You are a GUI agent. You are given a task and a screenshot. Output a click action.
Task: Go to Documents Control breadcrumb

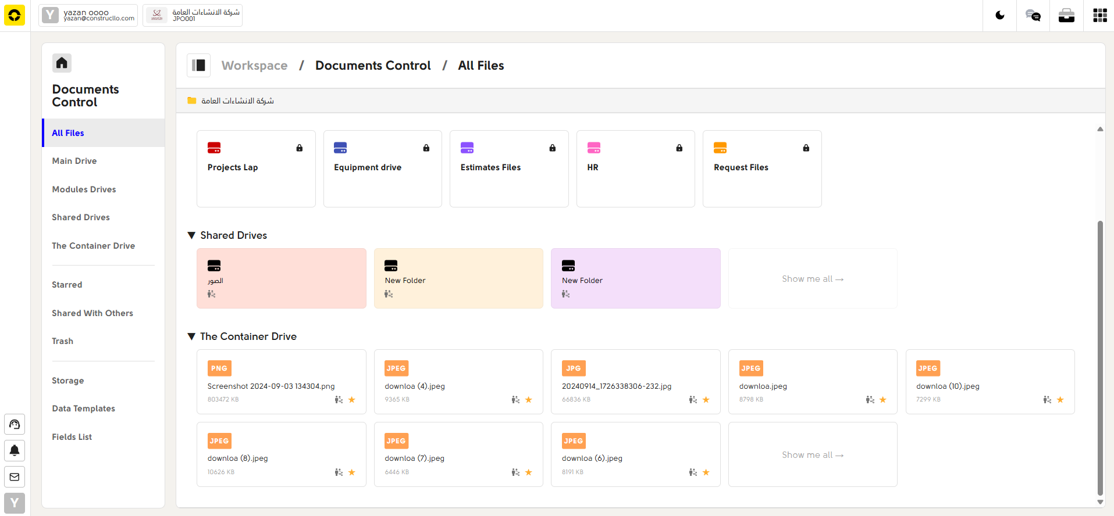click(373, 66)
